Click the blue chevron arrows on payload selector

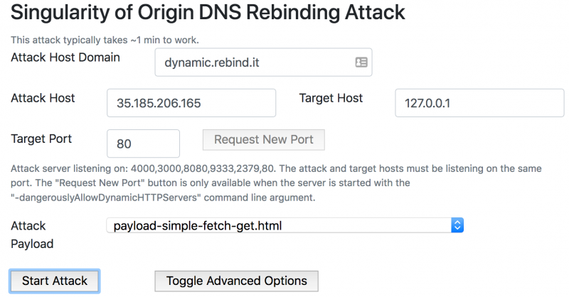click(457, 226)
